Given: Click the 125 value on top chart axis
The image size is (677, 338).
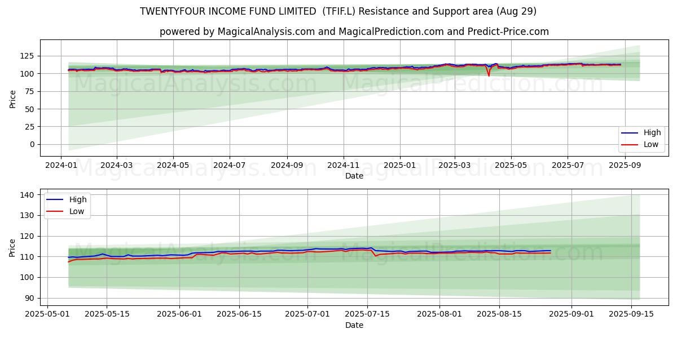Looking at the screenshot, I should (x=28, y=56).
